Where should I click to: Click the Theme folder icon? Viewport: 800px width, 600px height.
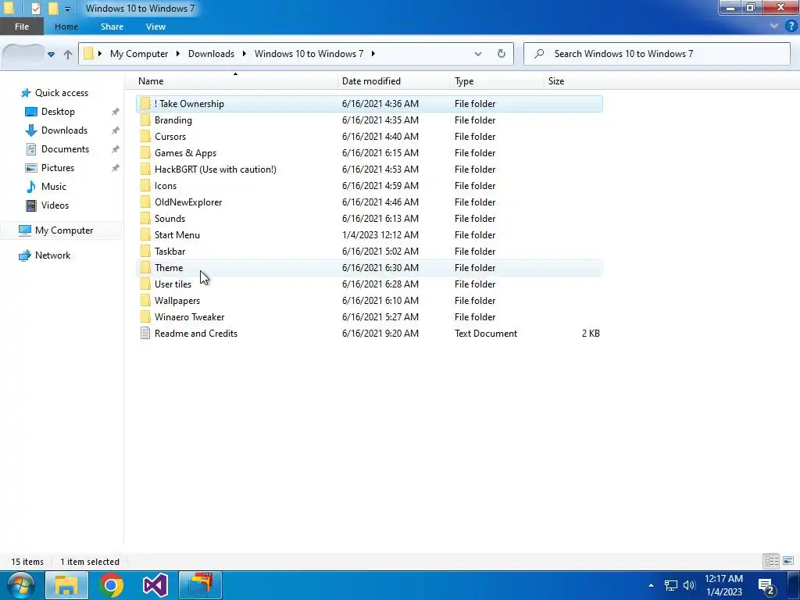click(x=145, y=267)
